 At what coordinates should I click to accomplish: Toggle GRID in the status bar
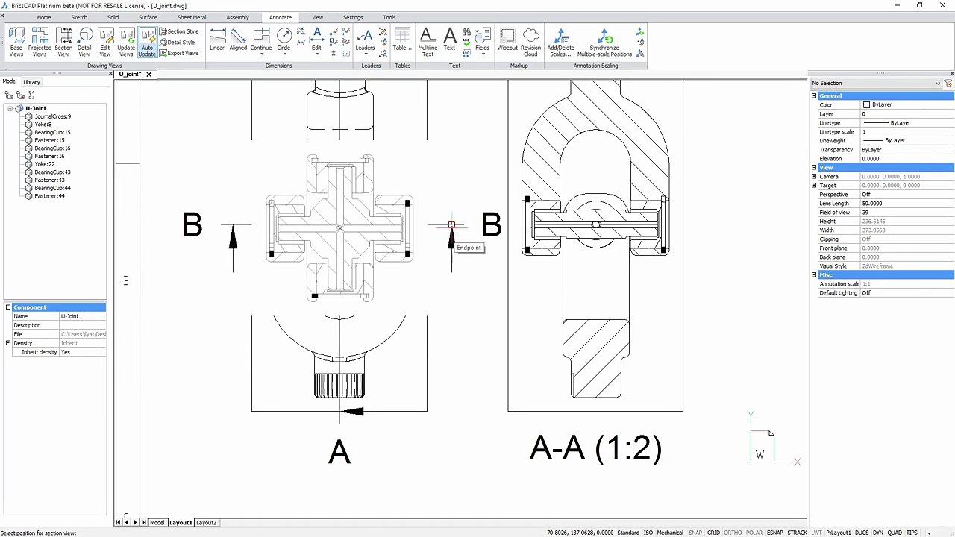click(x=713, y=533)
